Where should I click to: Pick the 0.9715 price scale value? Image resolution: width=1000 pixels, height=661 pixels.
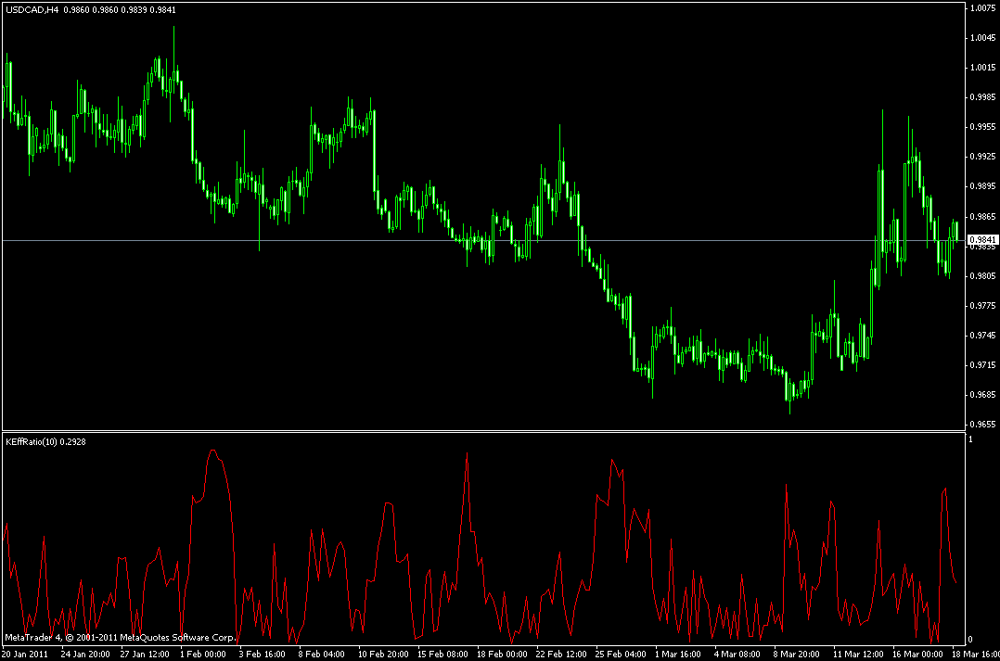coord(982,365)
